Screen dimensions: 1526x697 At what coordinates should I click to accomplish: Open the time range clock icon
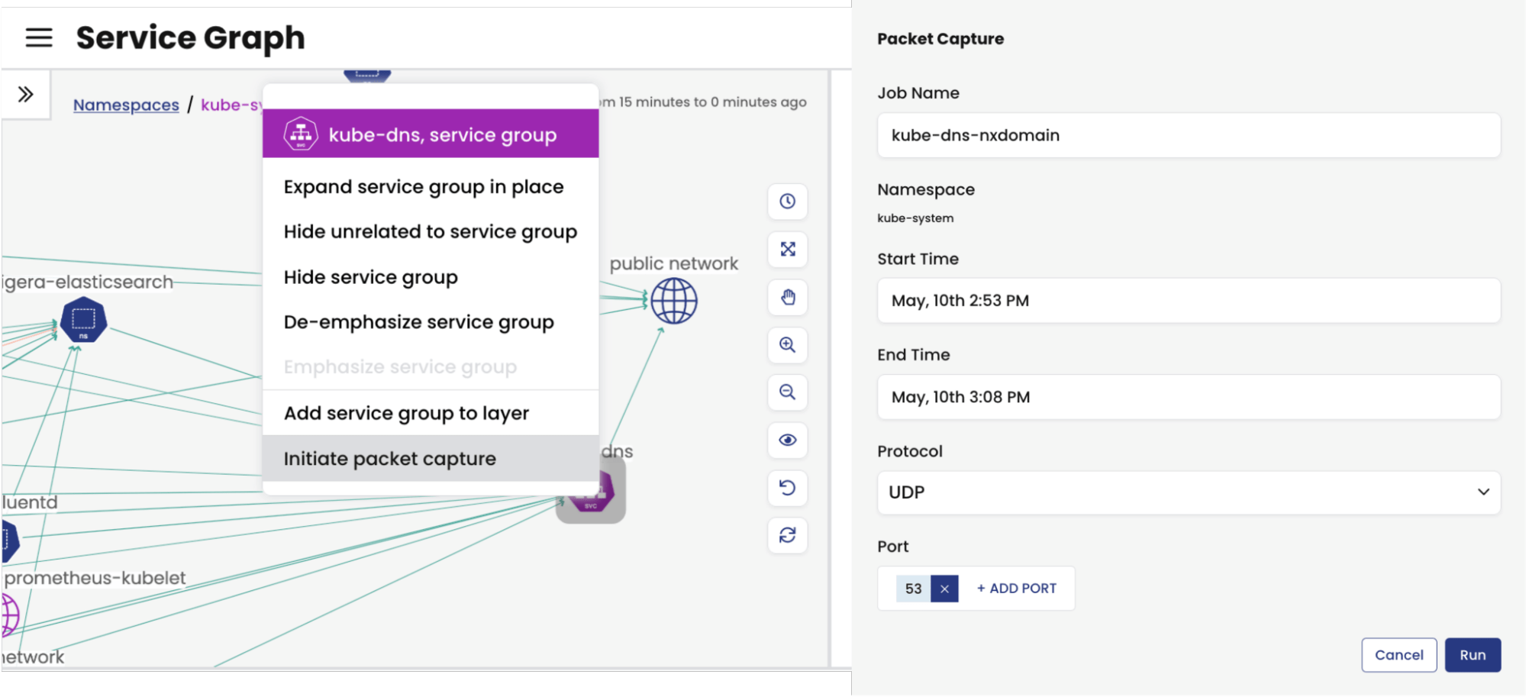[788, 202]
